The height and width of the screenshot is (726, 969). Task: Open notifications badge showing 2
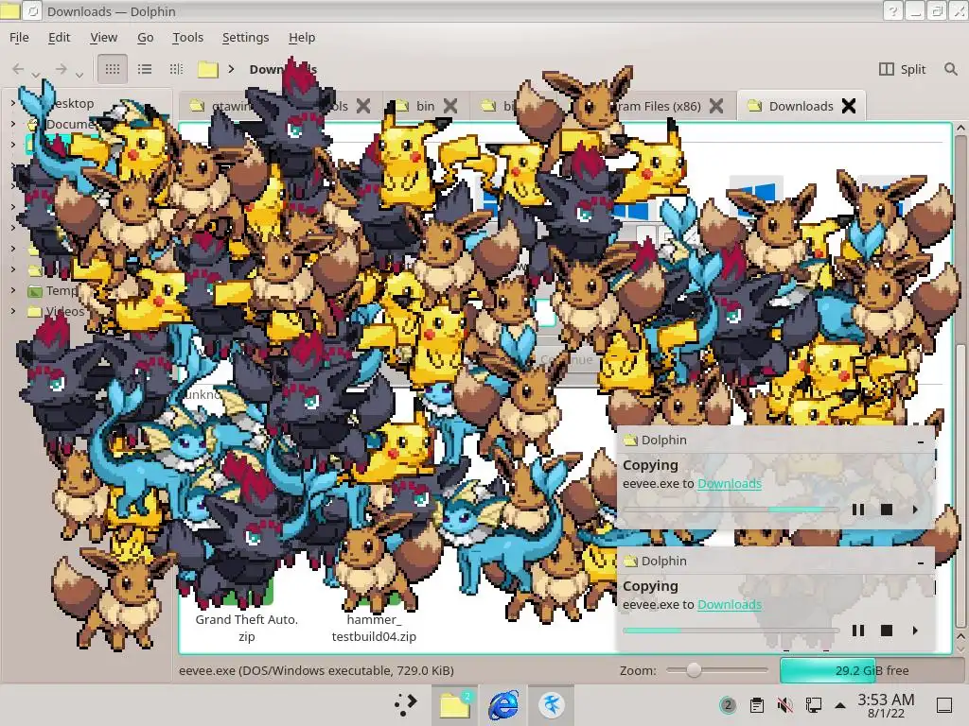(x=728, y=705)
